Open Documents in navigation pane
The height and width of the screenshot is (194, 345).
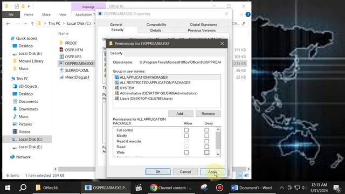(25, 101)
